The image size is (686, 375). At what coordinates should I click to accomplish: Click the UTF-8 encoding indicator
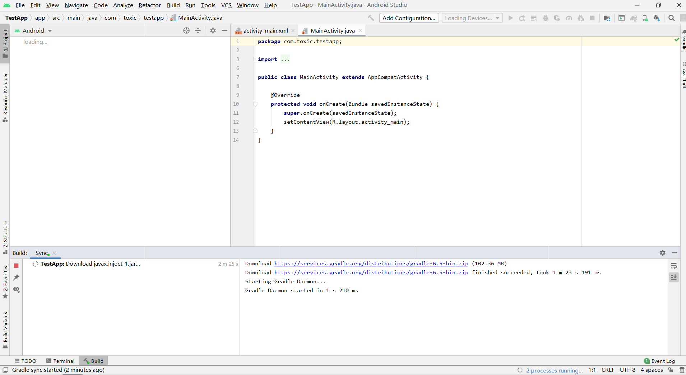(x=627, y=370)
